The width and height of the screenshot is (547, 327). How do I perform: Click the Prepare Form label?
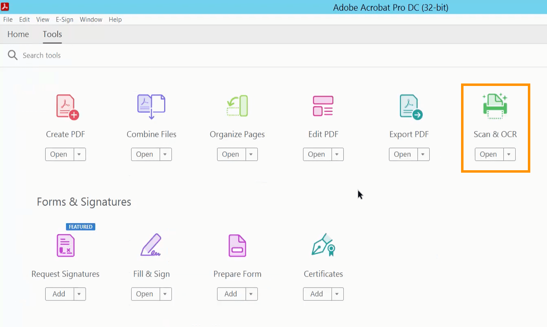[x=237, y=274]
